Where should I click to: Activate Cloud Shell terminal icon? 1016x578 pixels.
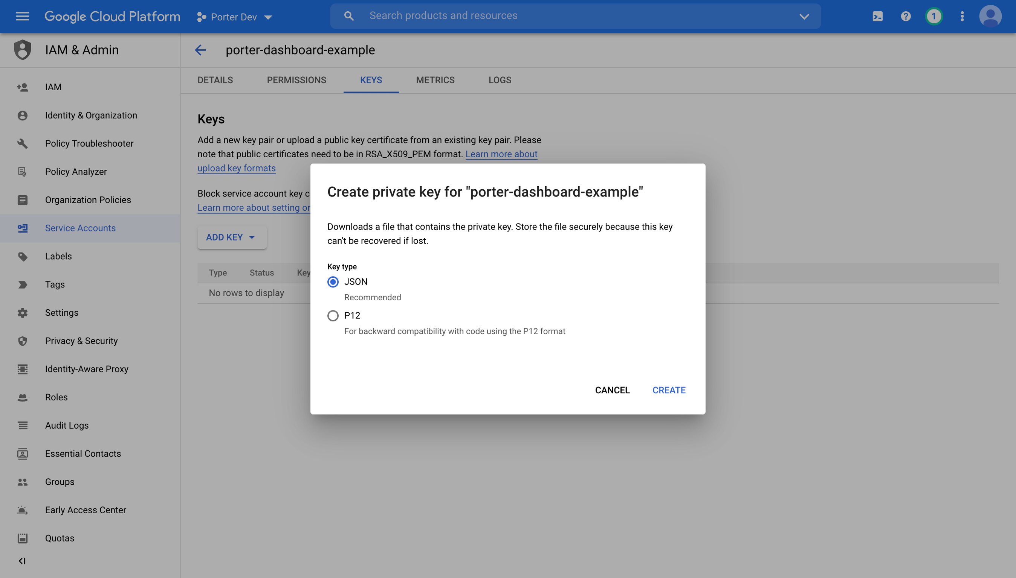coord(877,16)
